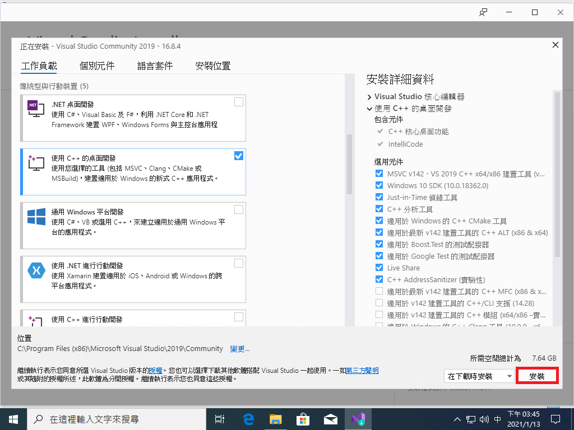This screenshot has height=430, width=574.
Task: Disable the Windows 10 SDK (10.0.18362.0) component
Action: pos(379,185)
